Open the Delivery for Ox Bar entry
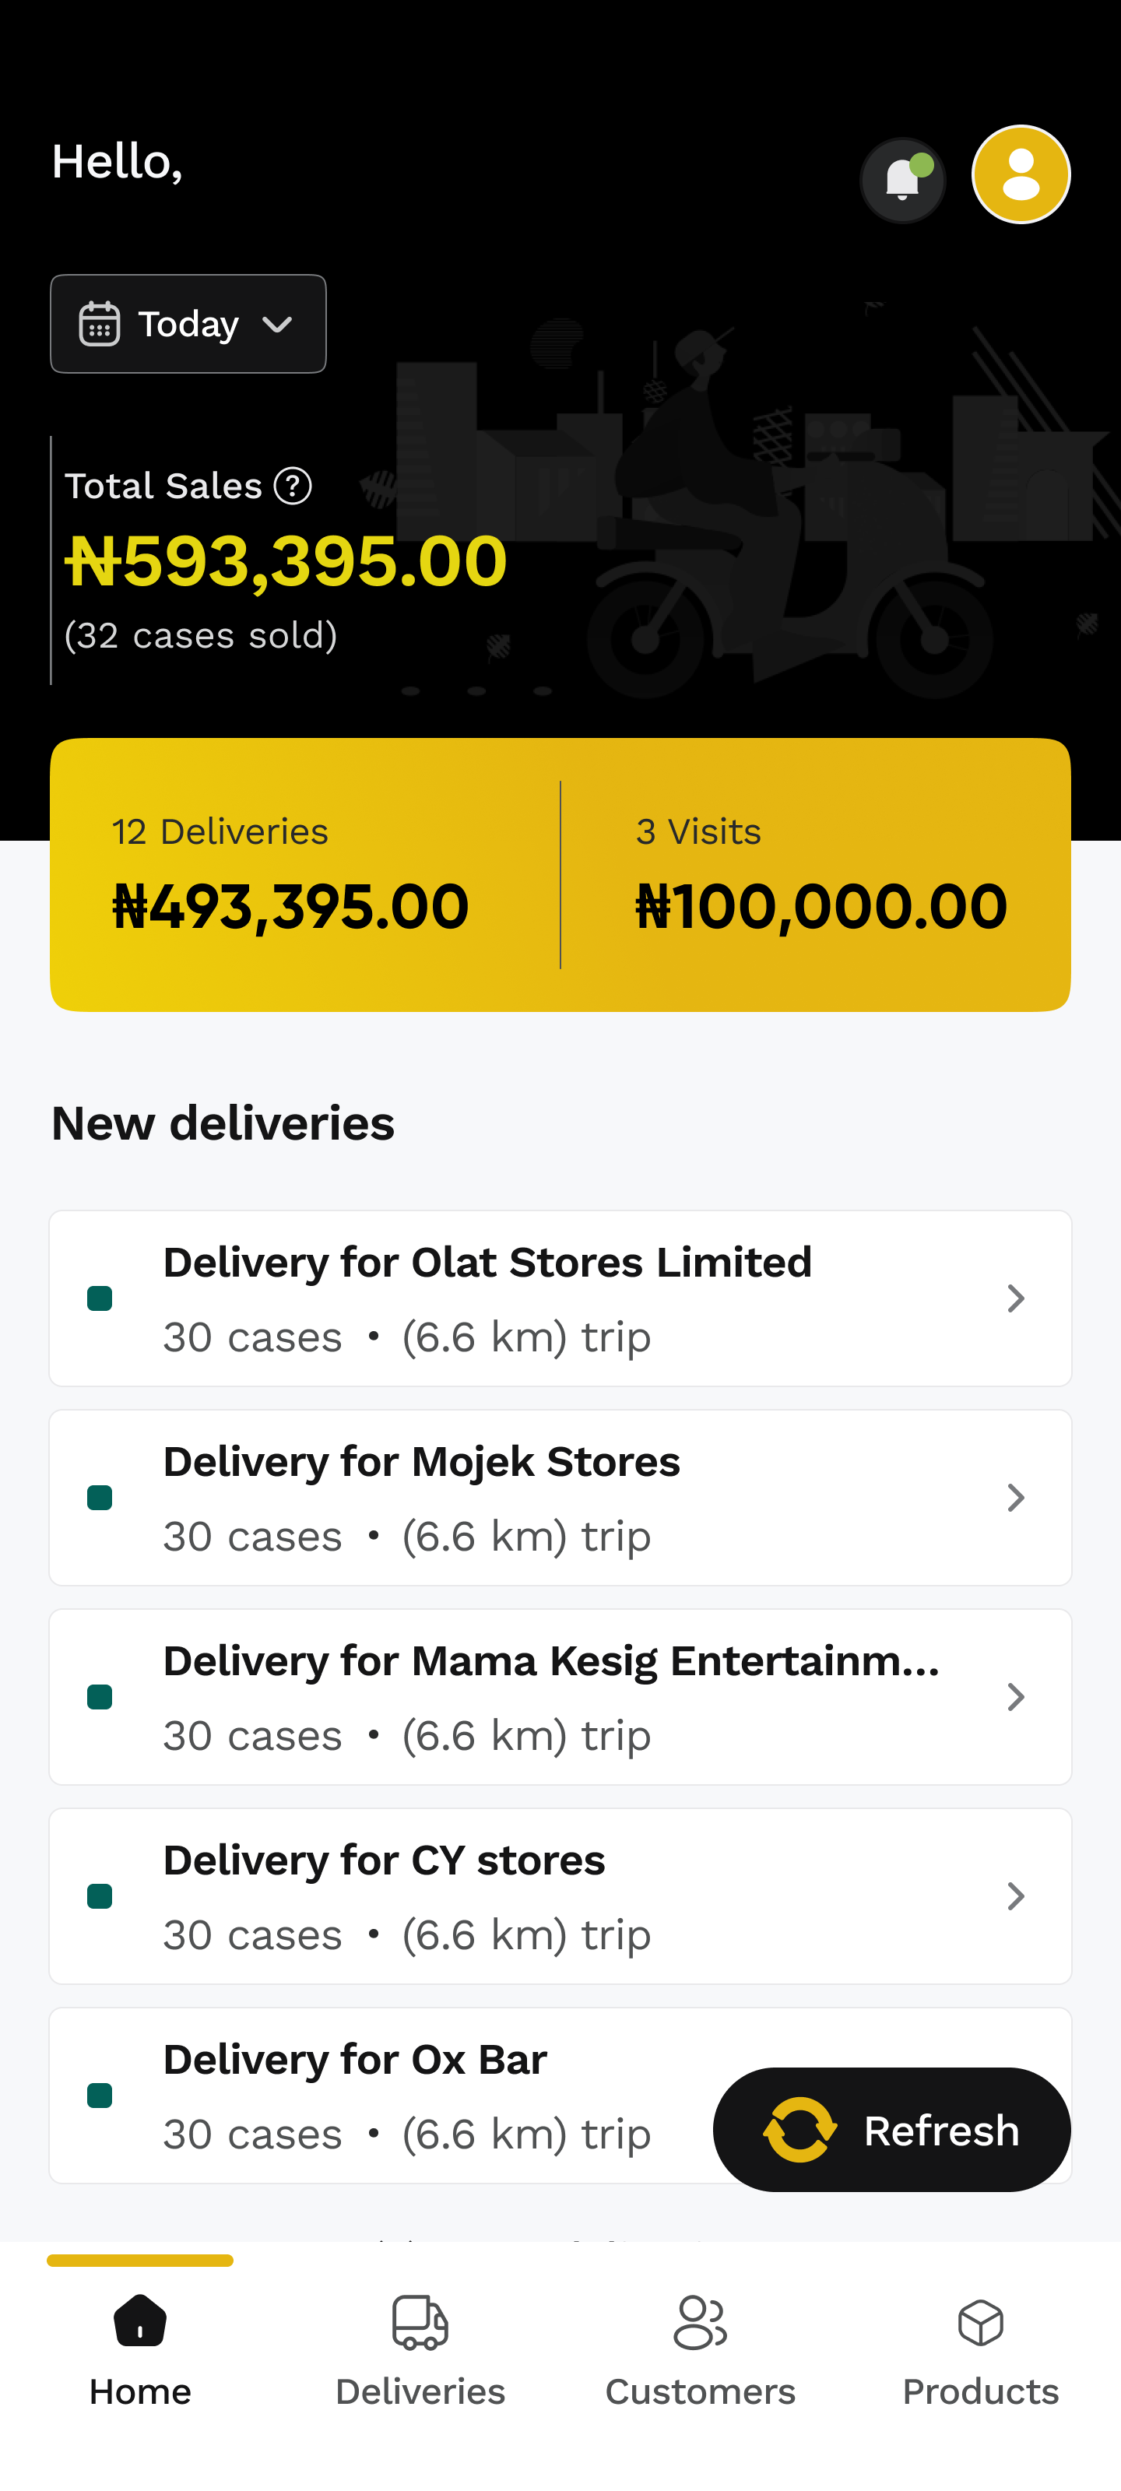Image resolution: width=1121 pixels, height=2491 pixels. pos(387,2095)
